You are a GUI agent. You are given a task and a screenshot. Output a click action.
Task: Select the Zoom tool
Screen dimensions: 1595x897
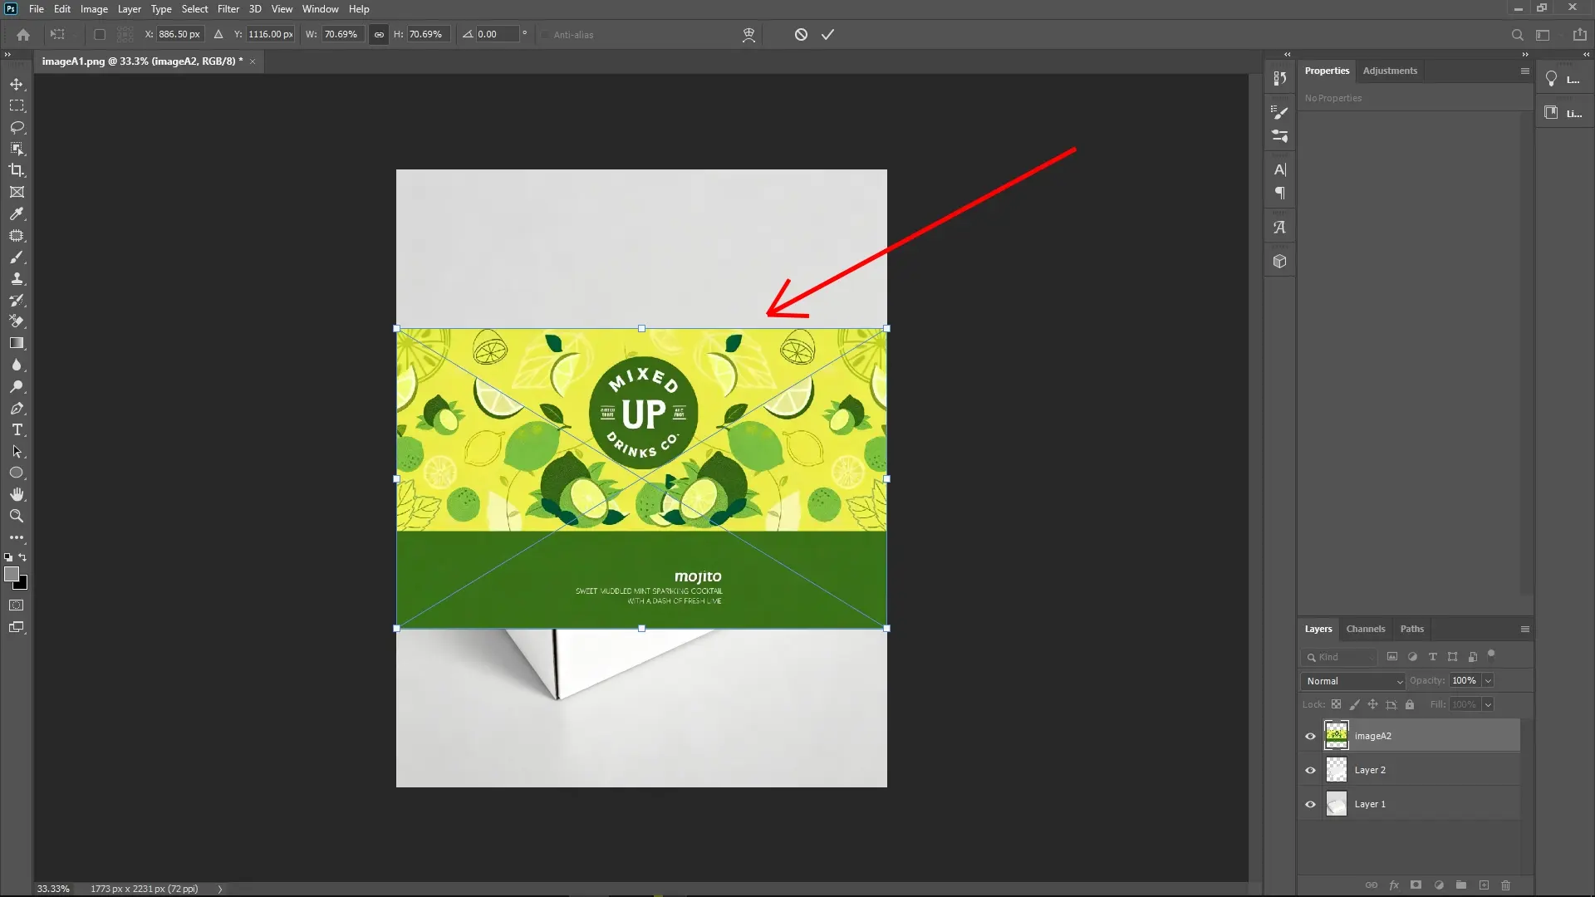[17, 516]
